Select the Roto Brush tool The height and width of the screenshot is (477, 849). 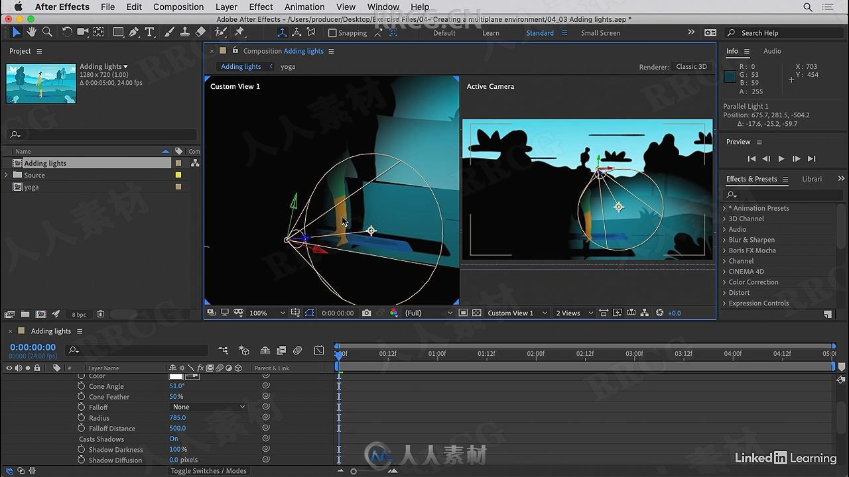coord(222,32)
